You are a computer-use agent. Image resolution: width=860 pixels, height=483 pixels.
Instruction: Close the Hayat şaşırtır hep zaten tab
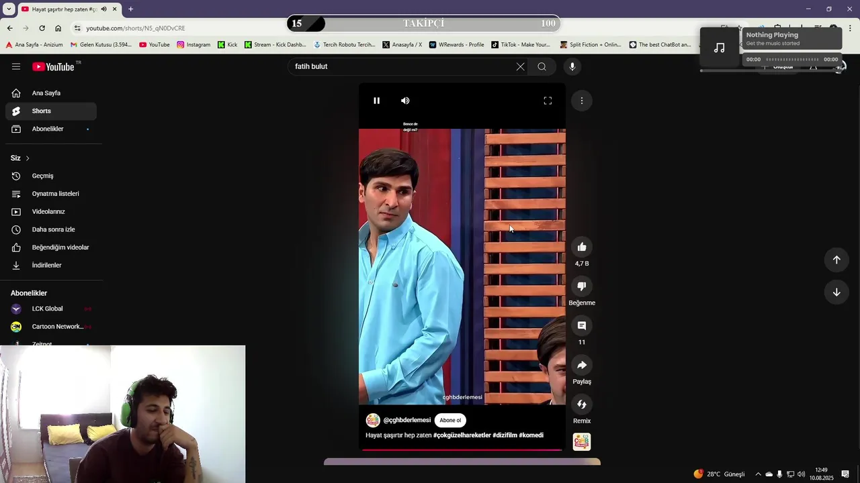114,9
